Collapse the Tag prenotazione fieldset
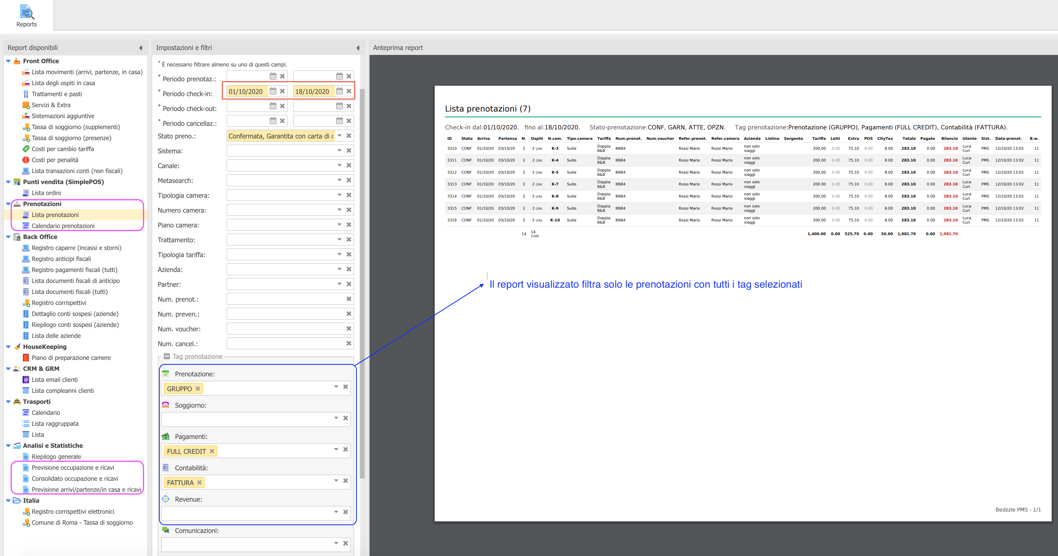Viewport: 1058px width, 556px height. tap(167, 356)
